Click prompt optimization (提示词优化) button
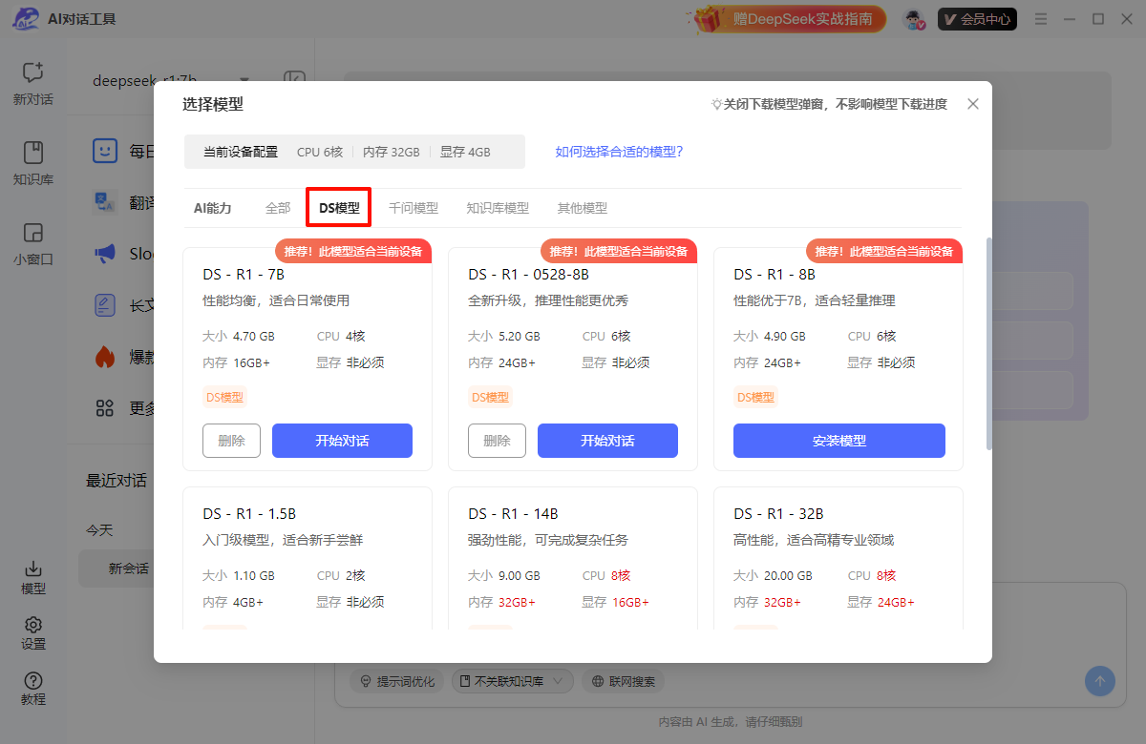Image resolution: width=1146 pixels, height=744 pixels. [396, 681]
